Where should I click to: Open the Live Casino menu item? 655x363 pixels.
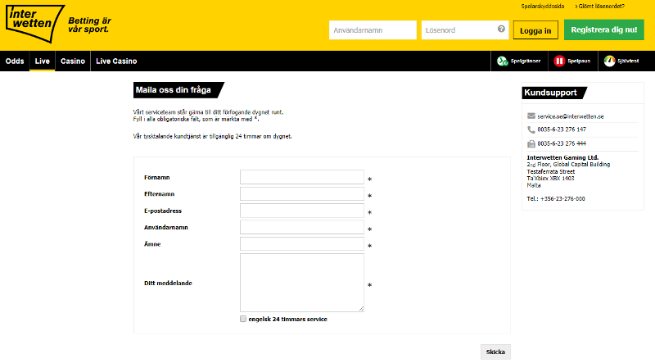[116, 61]
